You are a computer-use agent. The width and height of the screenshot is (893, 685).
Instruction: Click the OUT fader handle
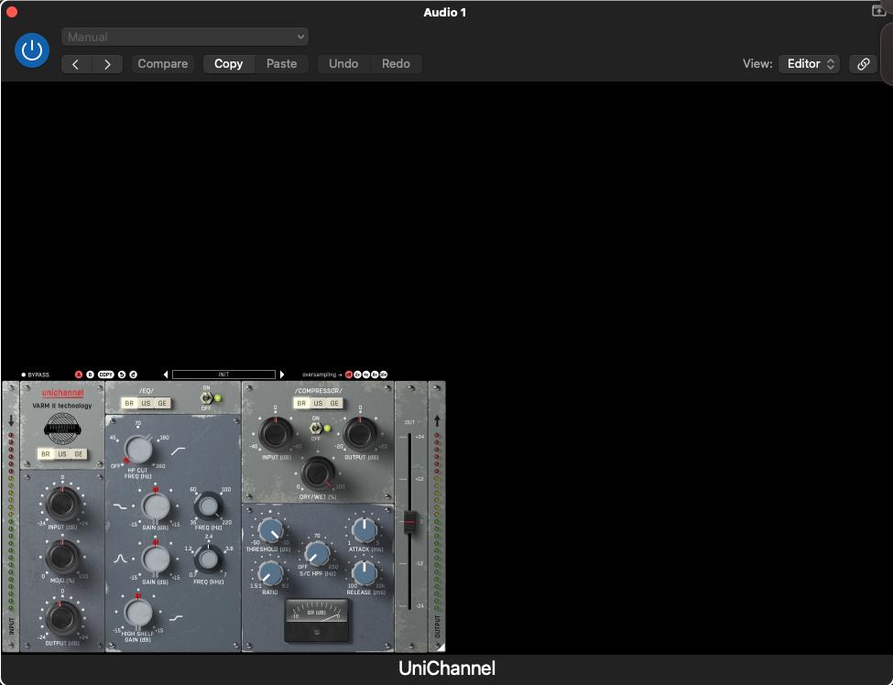[409, 520]
